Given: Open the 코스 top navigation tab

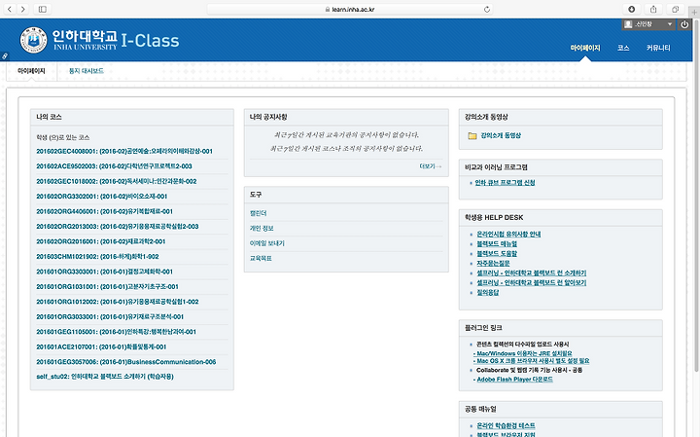Looking at the screenshot, I should tap(623, 48).
